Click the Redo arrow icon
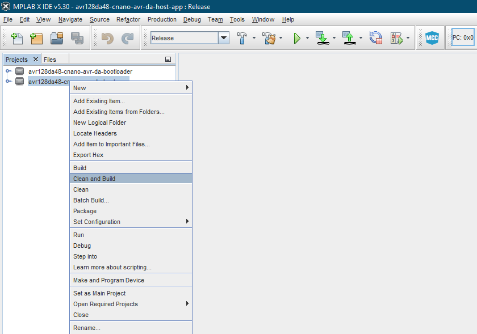Screen dimensions: 477x334 (127, 39)
